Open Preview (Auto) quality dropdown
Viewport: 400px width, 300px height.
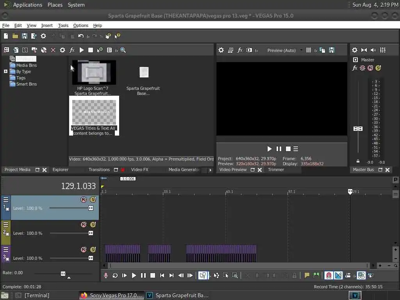point(285,50)
